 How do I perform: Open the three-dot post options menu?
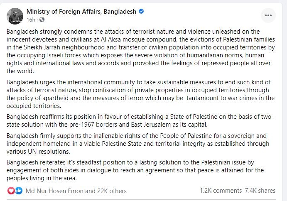pyautogui.click(x=268, y=15)
